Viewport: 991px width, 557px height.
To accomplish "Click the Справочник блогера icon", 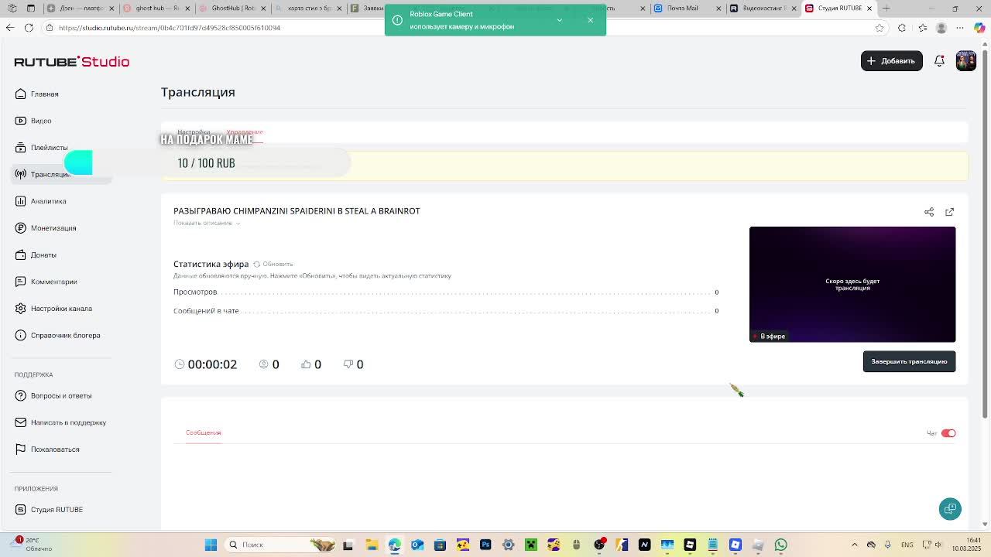I will [x=21, y=336].
